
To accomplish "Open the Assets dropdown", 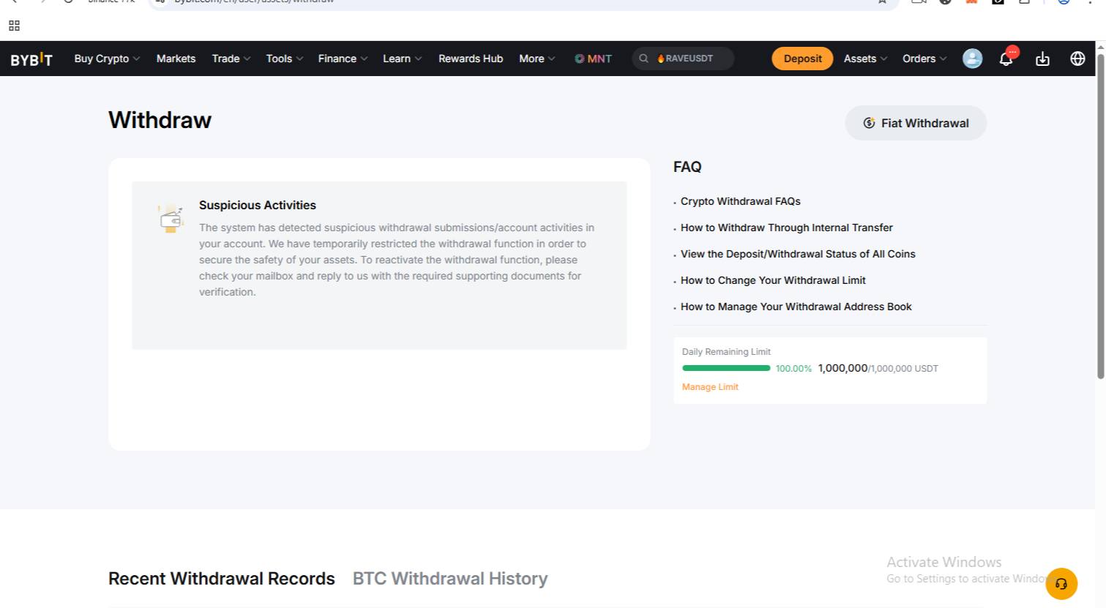I will [x=865, y=59].
